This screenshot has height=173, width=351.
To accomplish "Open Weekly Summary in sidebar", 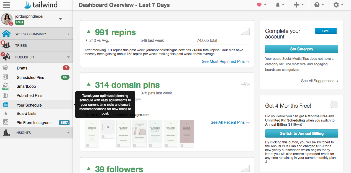I will (37, 34).
